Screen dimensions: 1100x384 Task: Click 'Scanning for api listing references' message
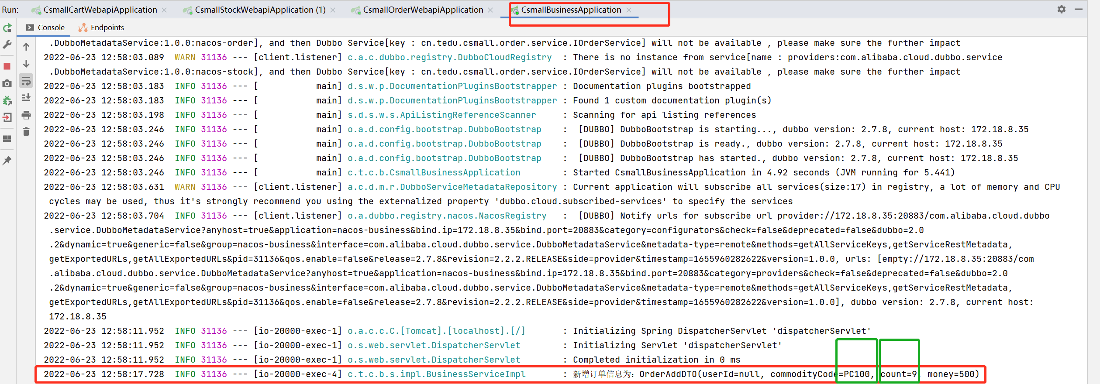coord(665,115)
